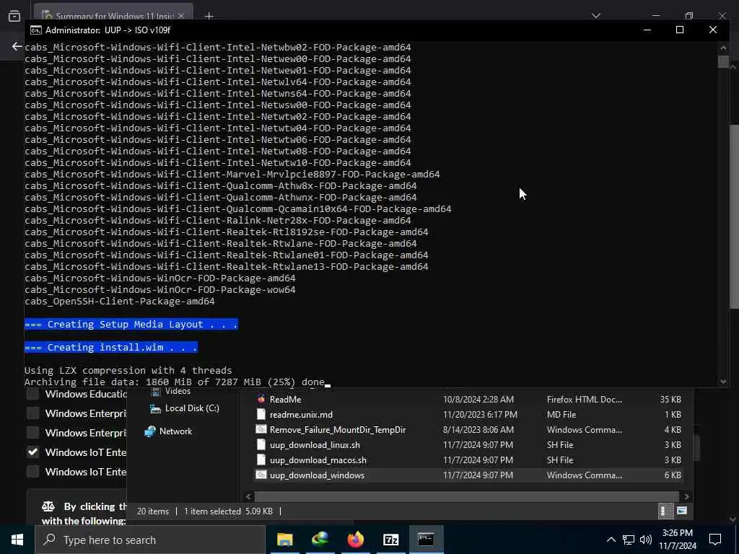Click the Command Prompt taskbar icon
This screenshot has height=554, width=739.
pos(426,540)
